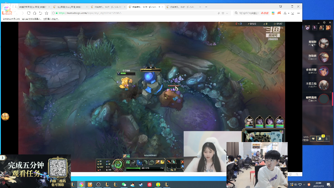Click the first summoner's white-haired champion portrait
Viewport: 334px width, 188px height.
pos(324,43)
